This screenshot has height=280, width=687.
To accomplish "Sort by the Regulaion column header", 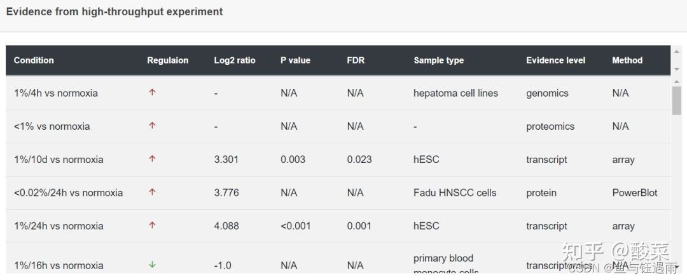I will [167, 60].
